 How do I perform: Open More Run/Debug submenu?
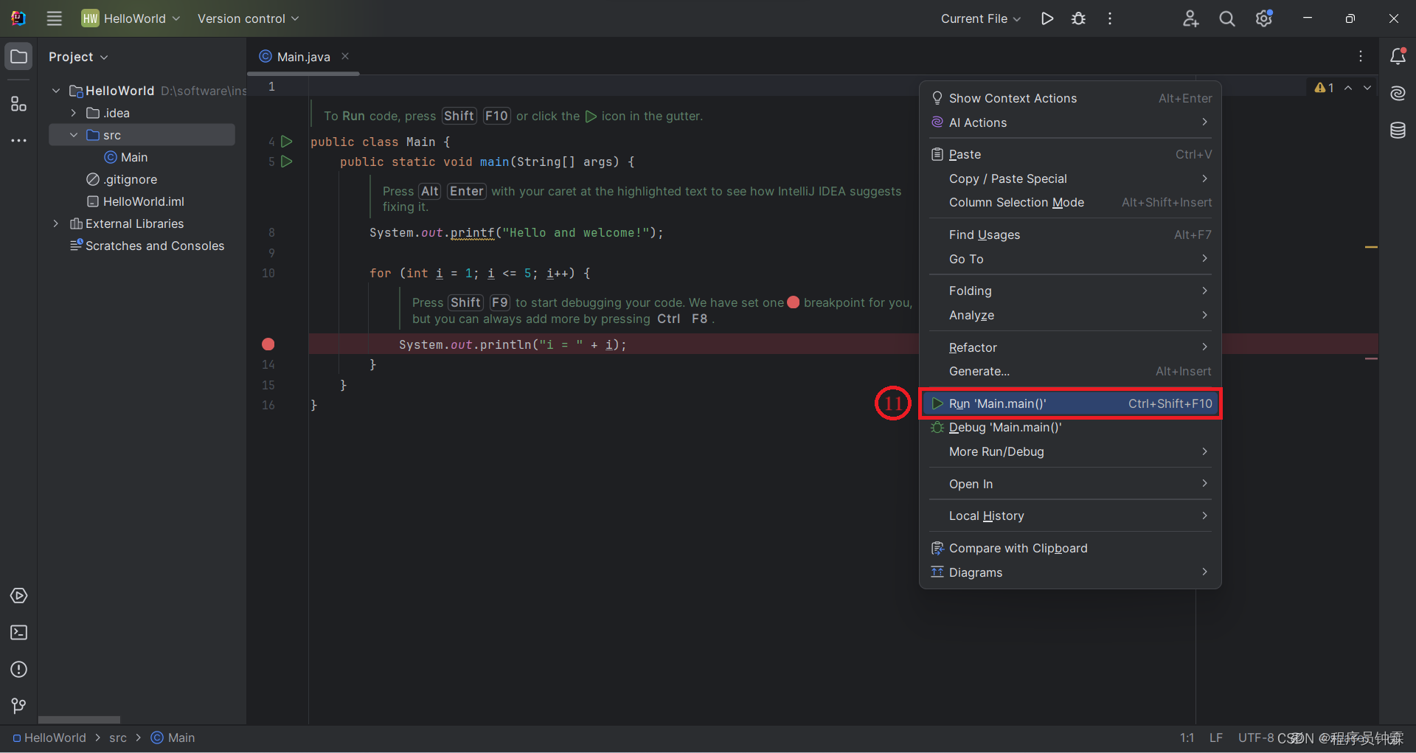click(1070, 451)
